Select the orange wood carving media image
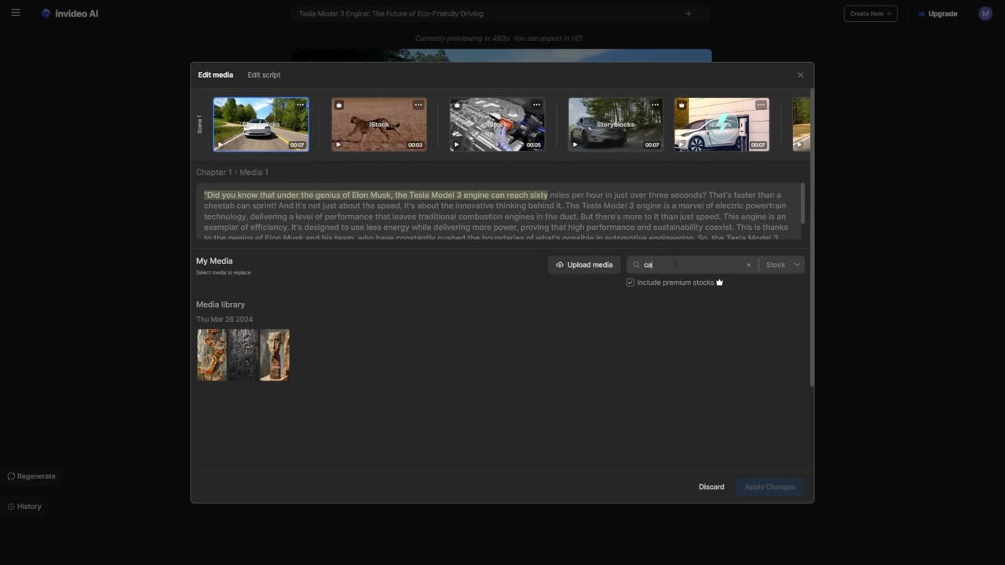This screenshot has width=1005, height=565. 211,355
